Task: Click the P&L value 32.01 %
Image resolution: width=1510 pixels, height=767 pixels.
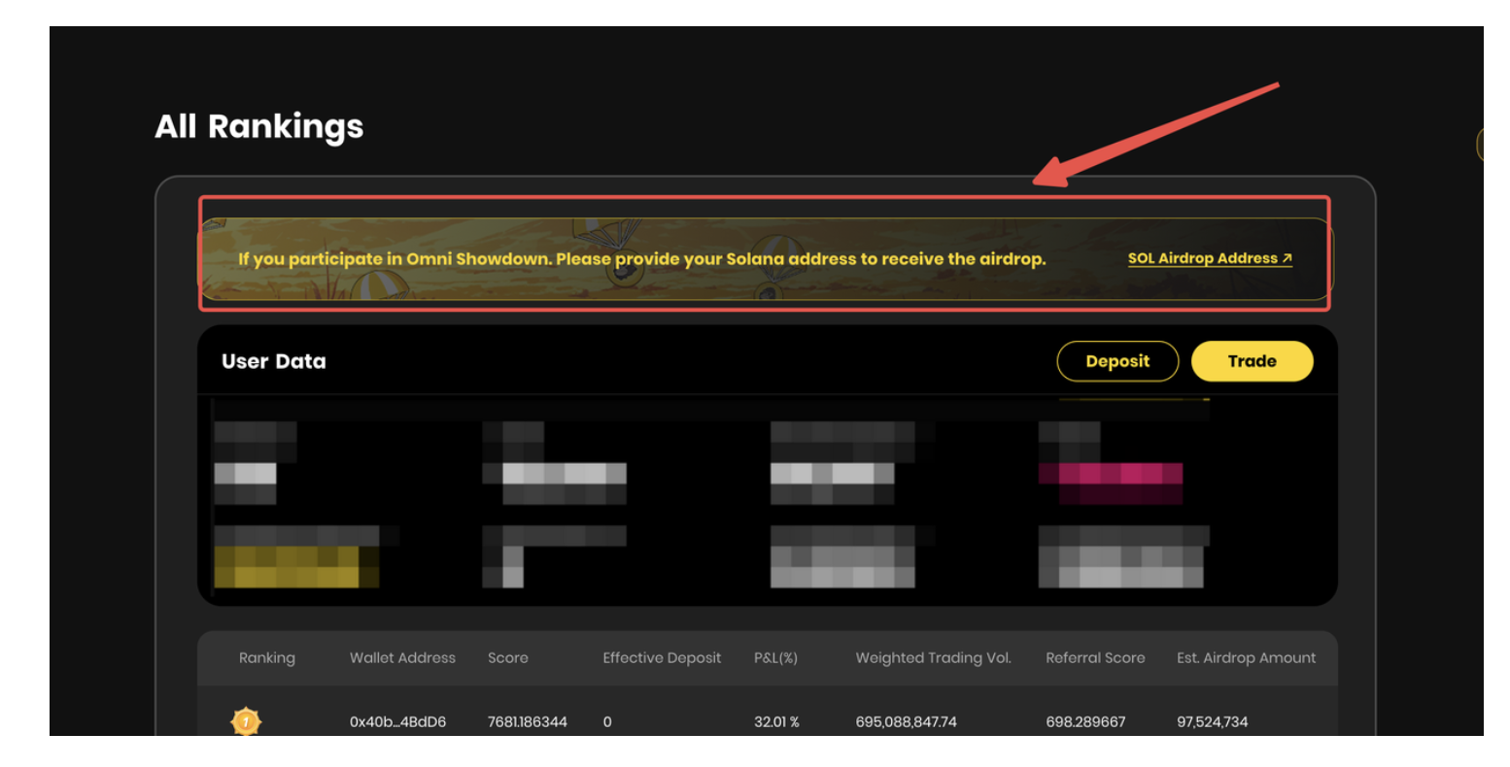Action: pos(776,721)
